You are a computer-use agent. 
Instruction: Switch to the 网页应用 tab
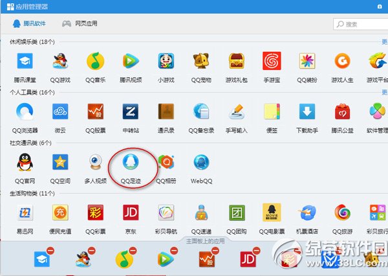coord(80,24)
